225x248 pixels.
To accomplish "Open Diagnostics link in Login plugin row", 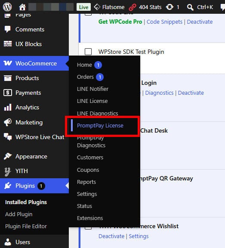I will [x=159, y=93].
